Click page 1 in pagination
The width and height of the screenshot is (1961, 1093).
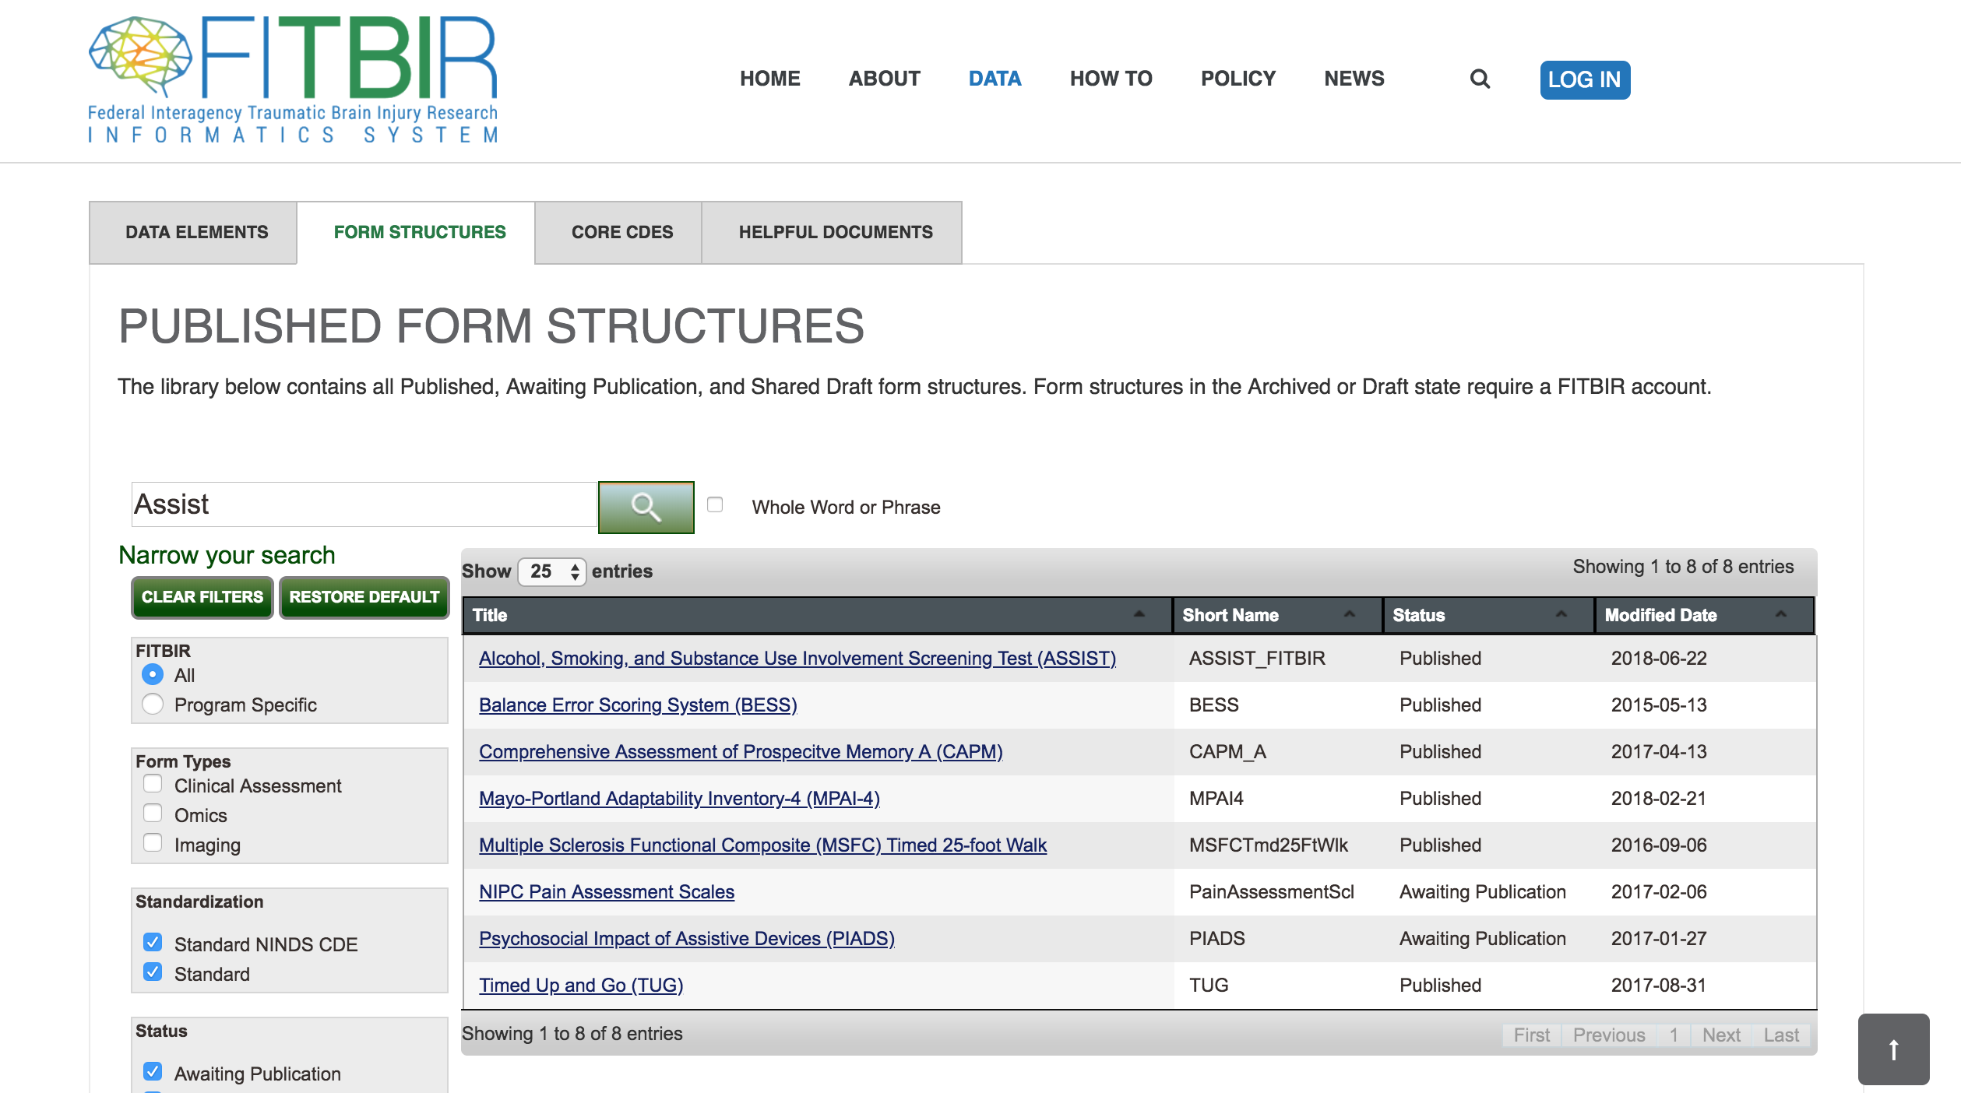(x=1674, y=1035)
